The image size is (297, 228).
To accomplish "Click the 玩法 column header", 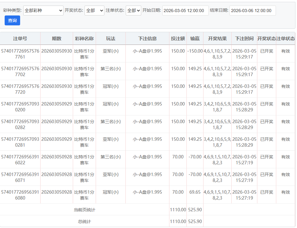I will pos(111,39).
